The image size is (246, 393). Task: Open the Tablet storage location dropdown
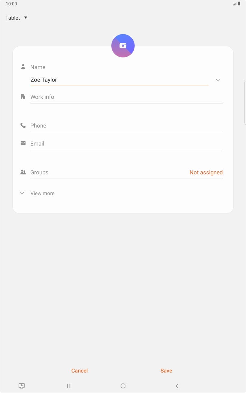(17, 18)
